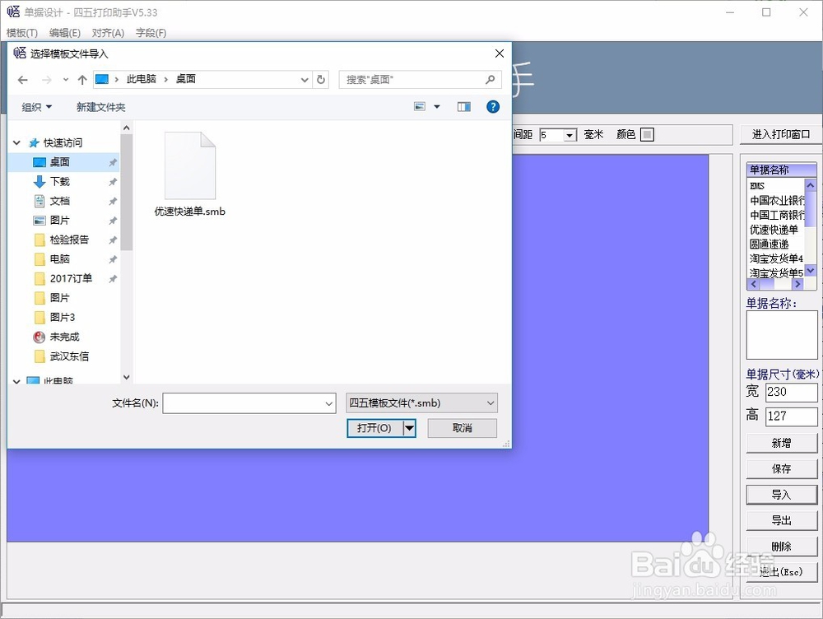Click the 单据名称 list scroll-up arrow
The image size is (823, 619).
click(x=810, y=185)
